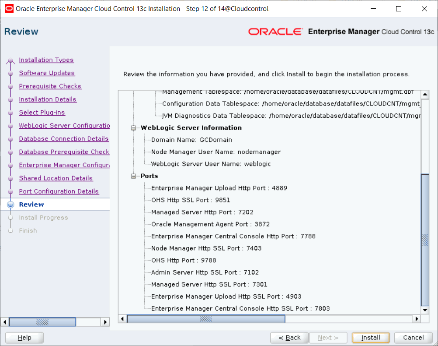Open Database Connection Details step
The width and height of the screenshot is (438, 346).
[x=64, y=139]
